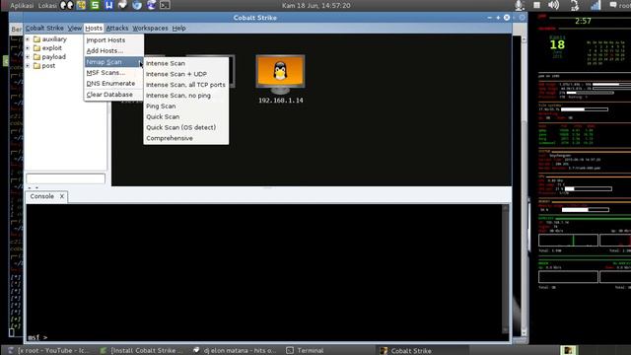631x355 pixels.
Task: Click the volume speaker tray icon
Action: point(554,5)
